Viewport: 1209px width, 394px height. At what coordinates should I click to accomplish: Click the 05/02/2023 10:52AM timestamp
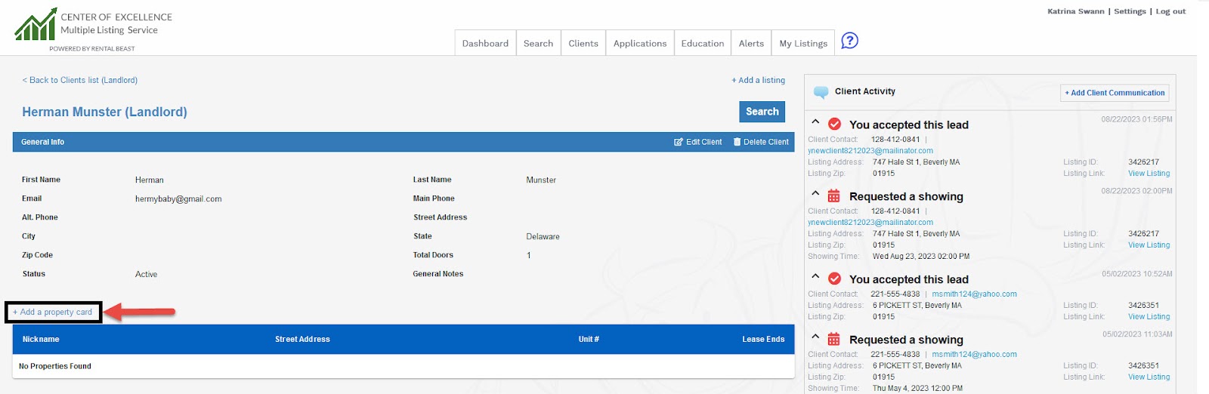1136,274
